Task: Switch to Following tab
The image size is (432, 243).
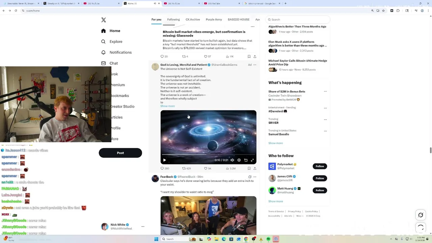Action: 173,20
